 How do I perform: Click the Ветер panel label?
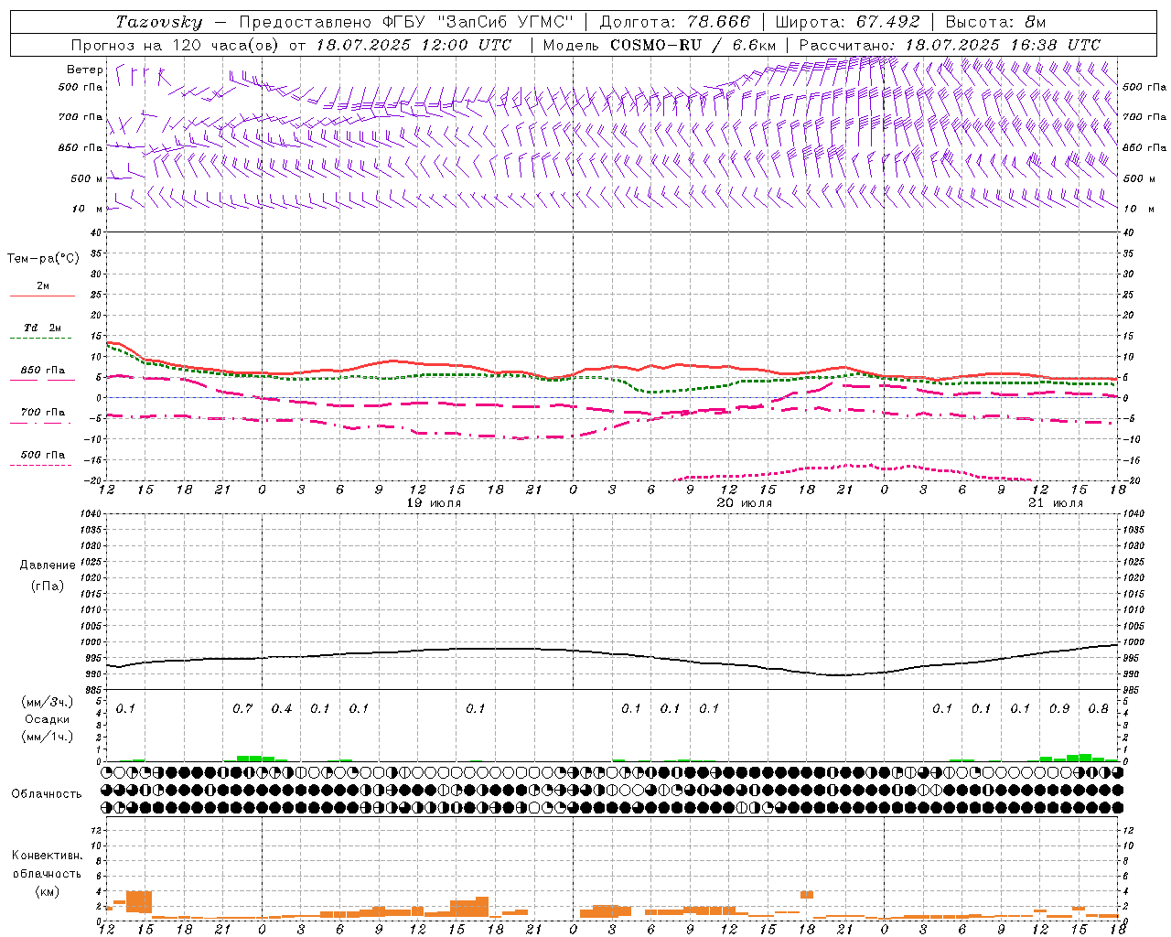pos(85,70)
